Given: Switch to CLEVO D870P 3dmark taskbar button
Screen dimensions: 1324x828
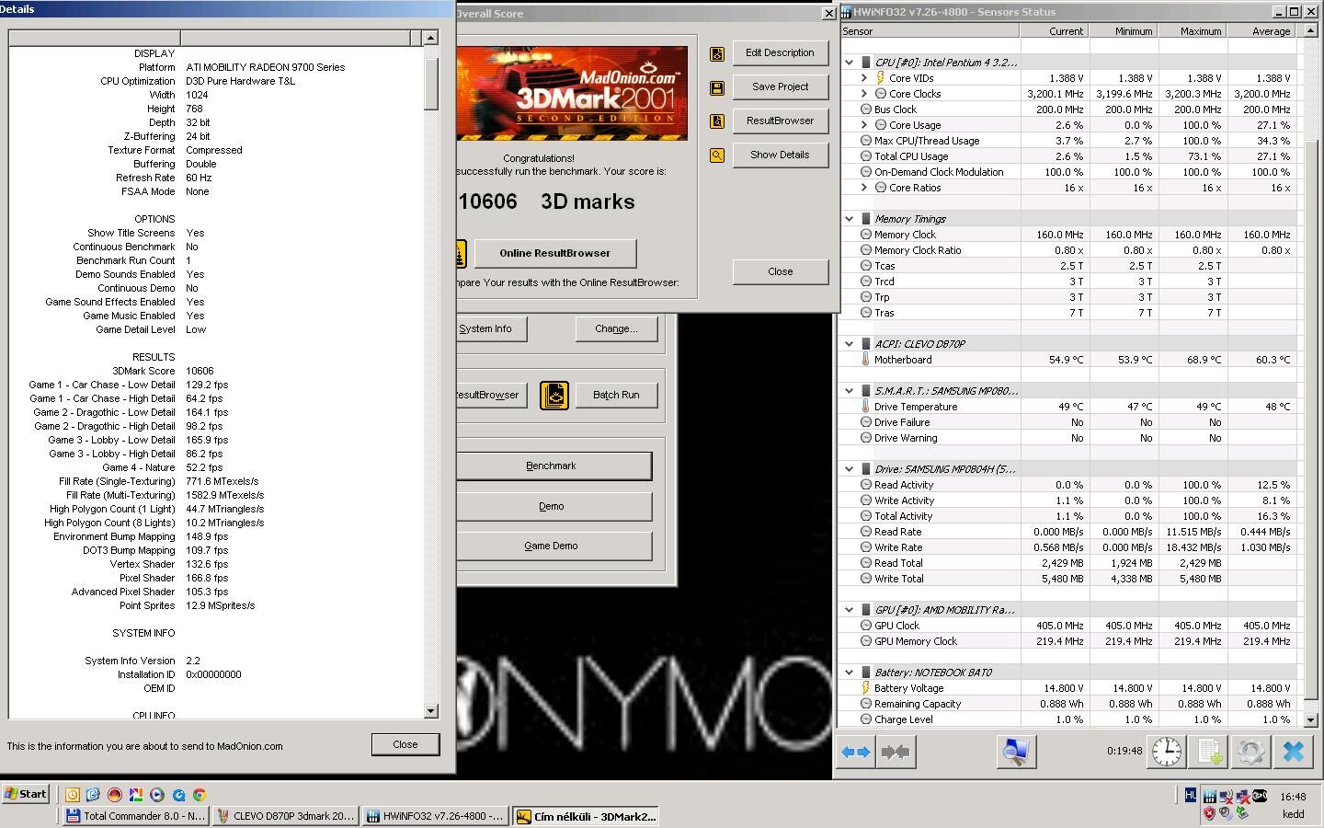Looking at the screenshot, I should pyautogui.click(x=285, y=816).
